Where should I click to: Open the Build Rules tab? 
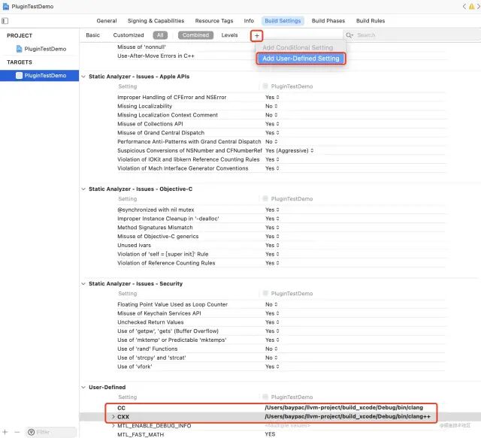click(x=371, y=21)
